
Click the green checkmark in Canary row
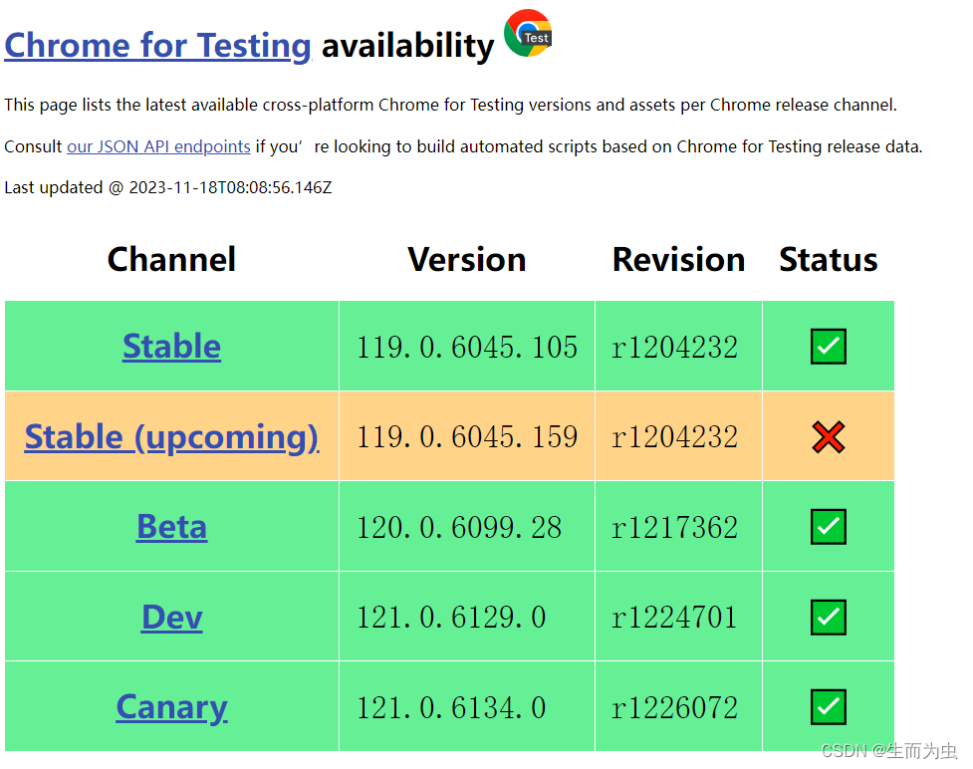pyautogui.click(x=829, y=707)
